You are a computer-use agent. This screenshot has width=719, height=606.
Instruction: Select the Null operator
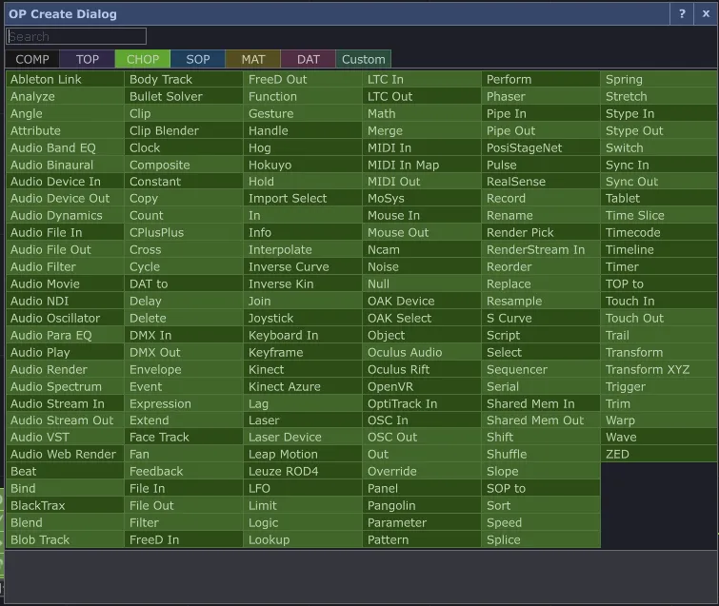click(x=422, y=284)
